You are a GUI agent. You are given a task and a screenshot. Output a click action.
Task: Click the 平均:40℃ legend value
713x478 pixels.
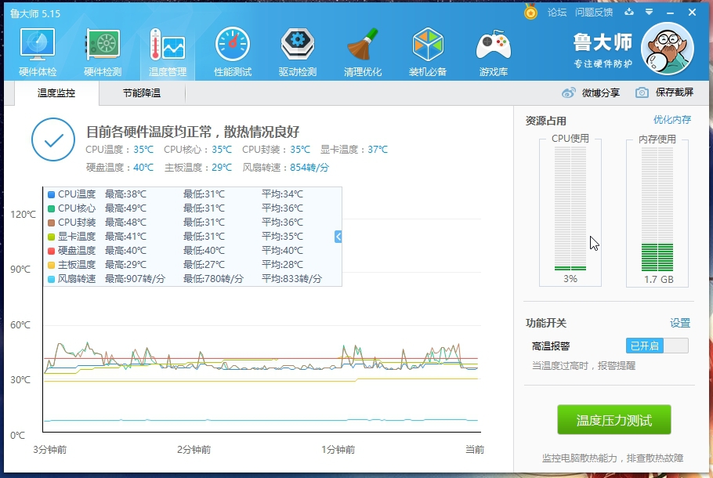click(282, 251)
